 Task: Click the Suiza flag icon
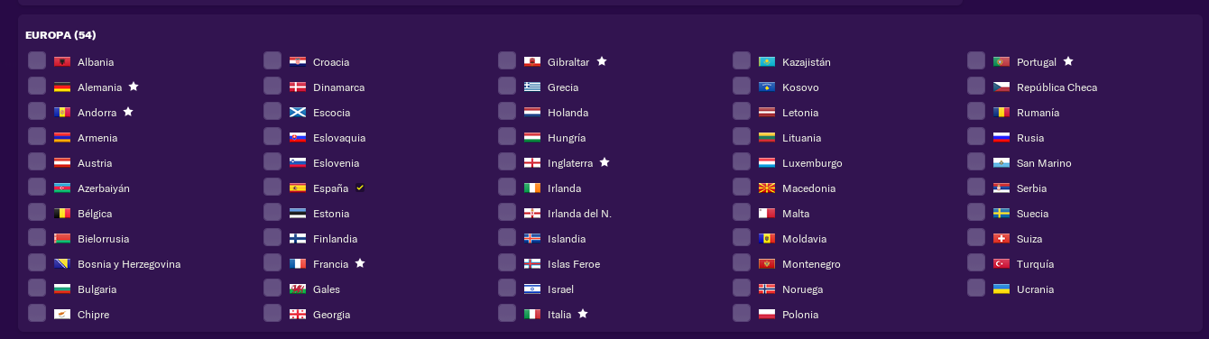tap(1001, 238)
